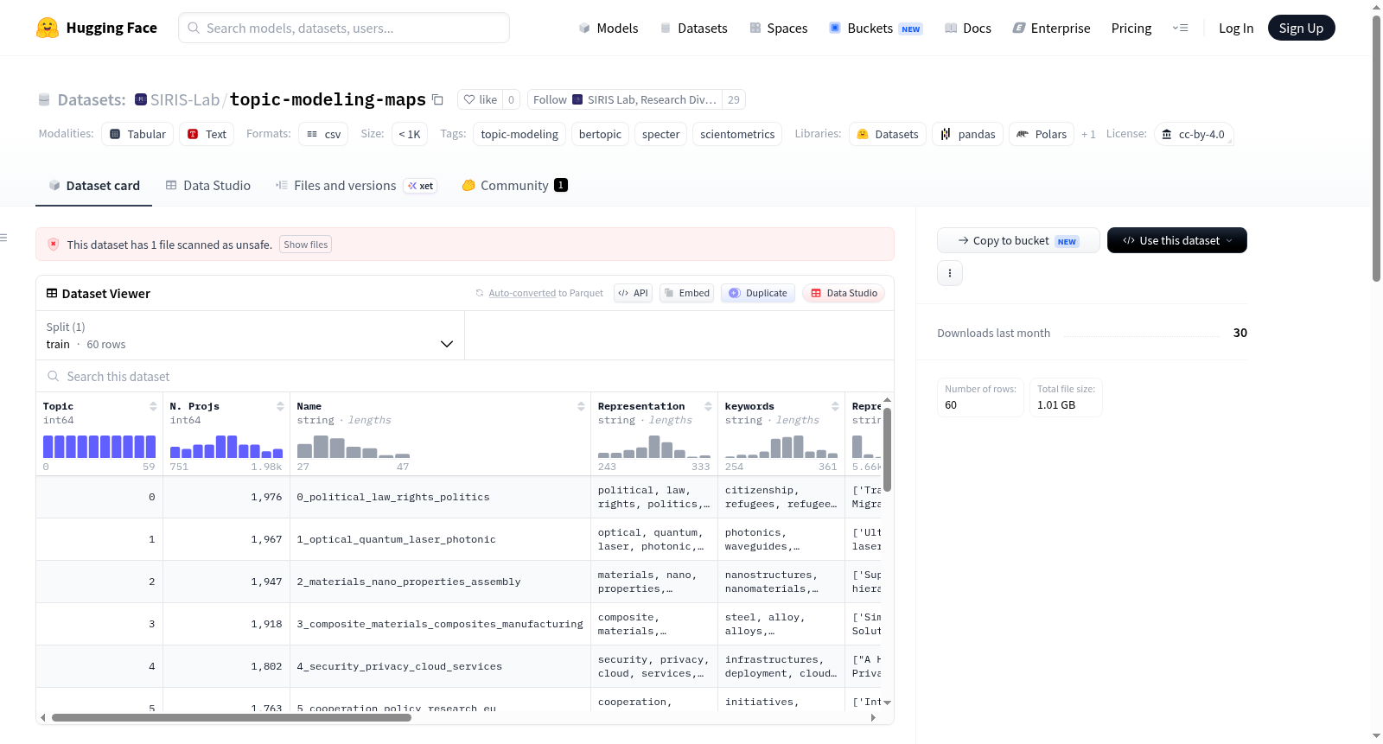Copy dataset name with the copy icon

[438, 99]
